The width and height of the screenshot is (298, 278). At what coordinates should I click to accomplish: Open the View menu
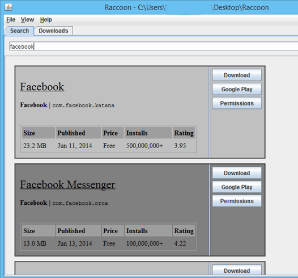coord(27,20)
